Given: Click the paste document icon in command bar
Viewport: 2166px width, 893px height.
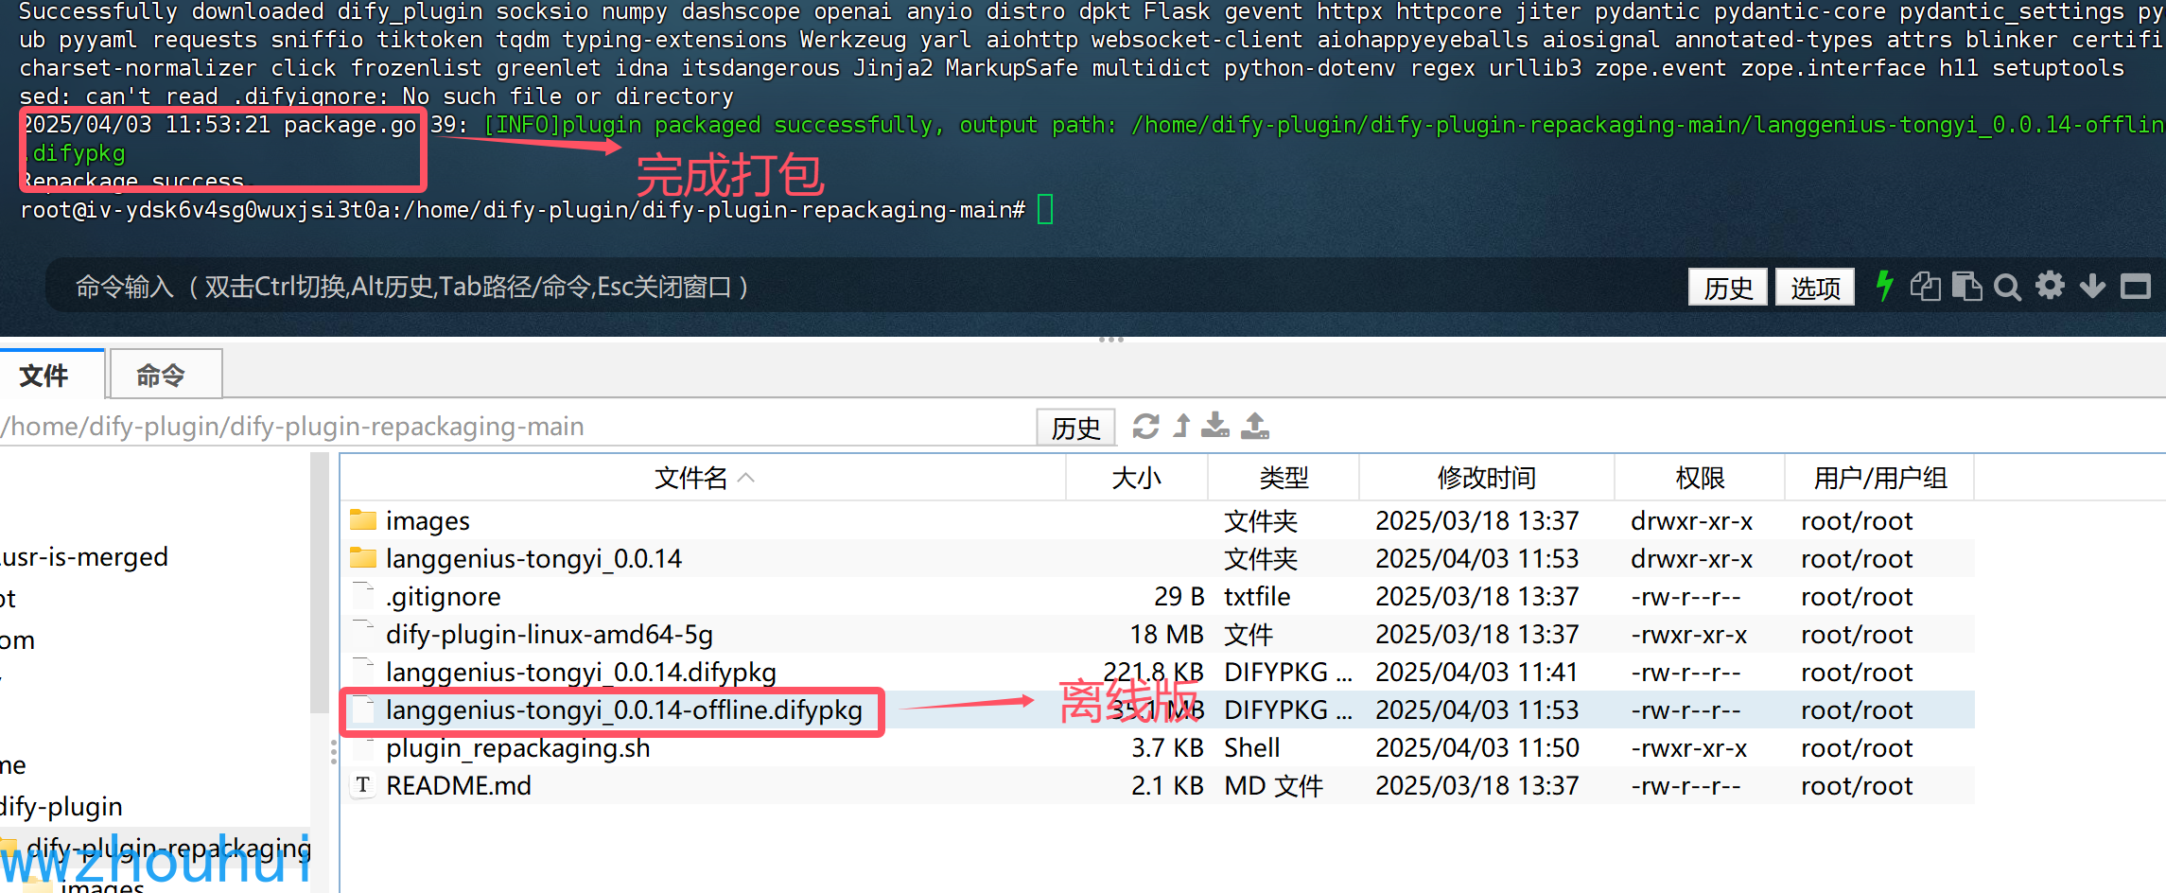Looking at the screenshot, I should tap(1968, 286).
